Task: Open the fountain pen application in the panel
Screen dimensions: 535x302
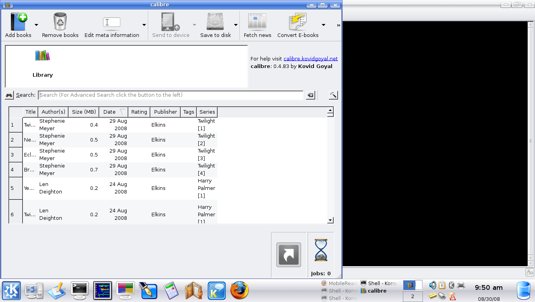Action: click(148, 291)
